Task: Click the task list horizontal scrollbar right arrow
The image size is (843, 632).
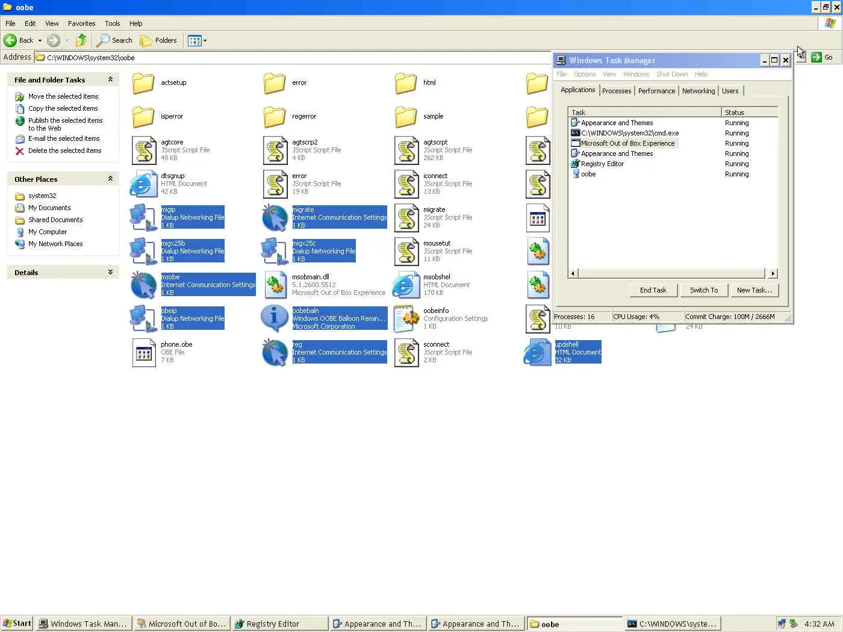Action: tap(773, 273)
